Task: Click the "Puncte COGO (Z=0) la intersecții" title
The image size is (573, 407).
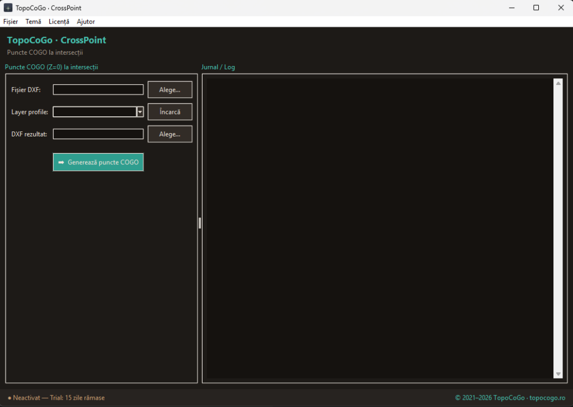Action: tap(51, 67)
